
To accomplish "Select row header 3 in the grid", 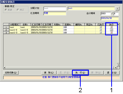I will tap(6, 33).
